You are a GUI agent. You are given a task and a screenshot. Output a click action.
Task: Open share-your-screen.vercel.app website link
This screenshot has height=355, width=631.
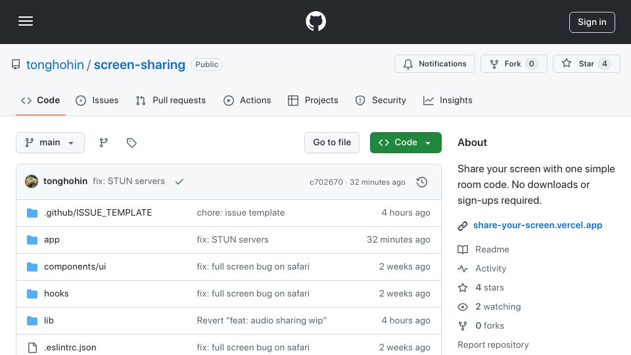click(x=538, y=225)
